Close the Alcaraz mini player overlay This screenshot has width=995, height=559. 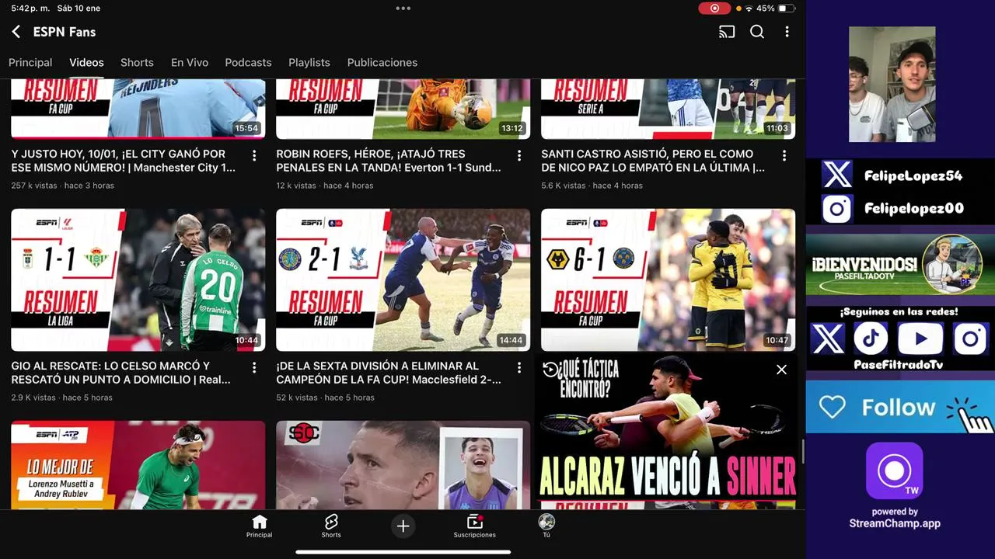[x=781, y=370]
